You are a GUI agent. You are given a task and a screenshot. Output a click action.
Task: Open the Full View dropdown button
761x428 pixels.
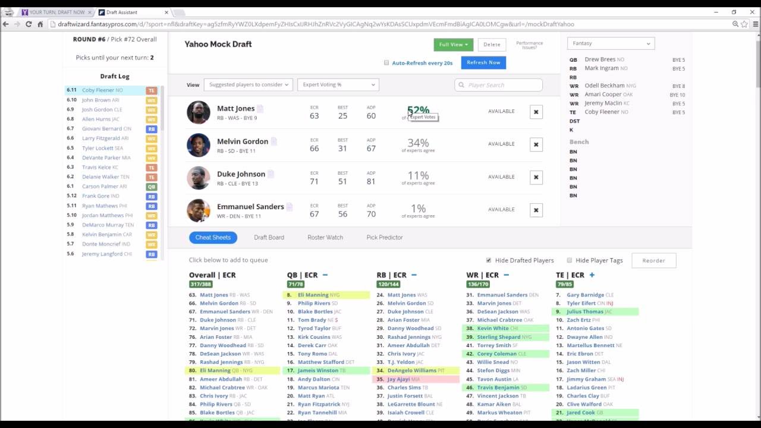click(x=453, y=45)
